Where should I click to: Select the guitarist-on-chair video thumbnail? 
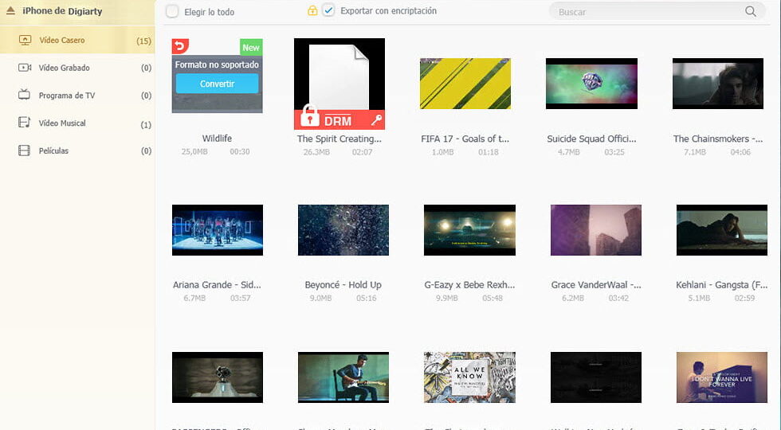tap(343, 377)
